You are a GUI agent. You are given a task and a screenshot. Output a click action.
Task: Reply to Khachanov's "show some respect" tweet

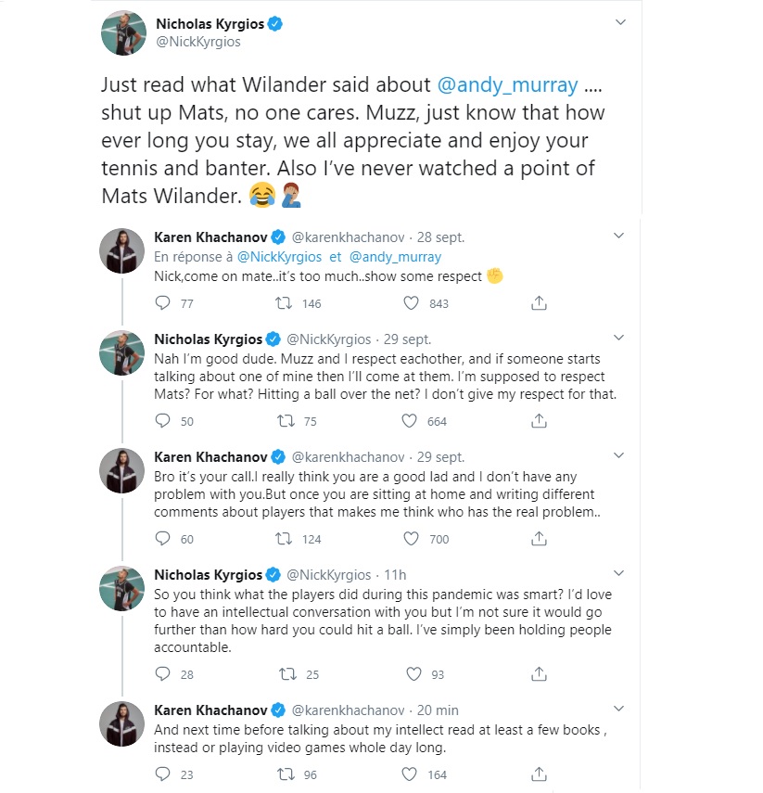(x=162, y=302)
